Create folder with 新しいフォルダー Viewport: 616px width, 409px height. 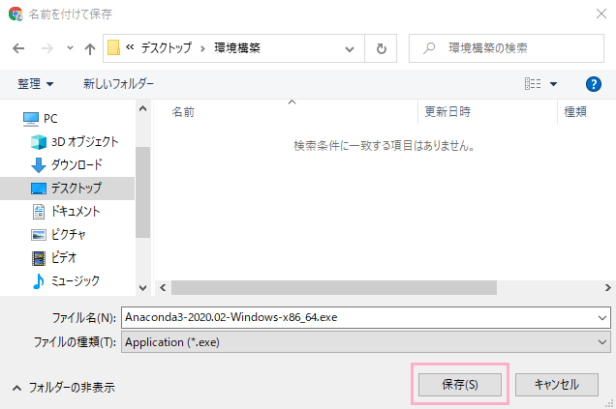(118, 83)
